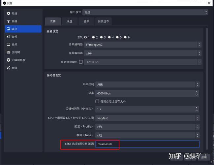Open the 快捷键 (Hotkeys) keyboard icon
Screen dimensions: 214x165
pos(9,52)
